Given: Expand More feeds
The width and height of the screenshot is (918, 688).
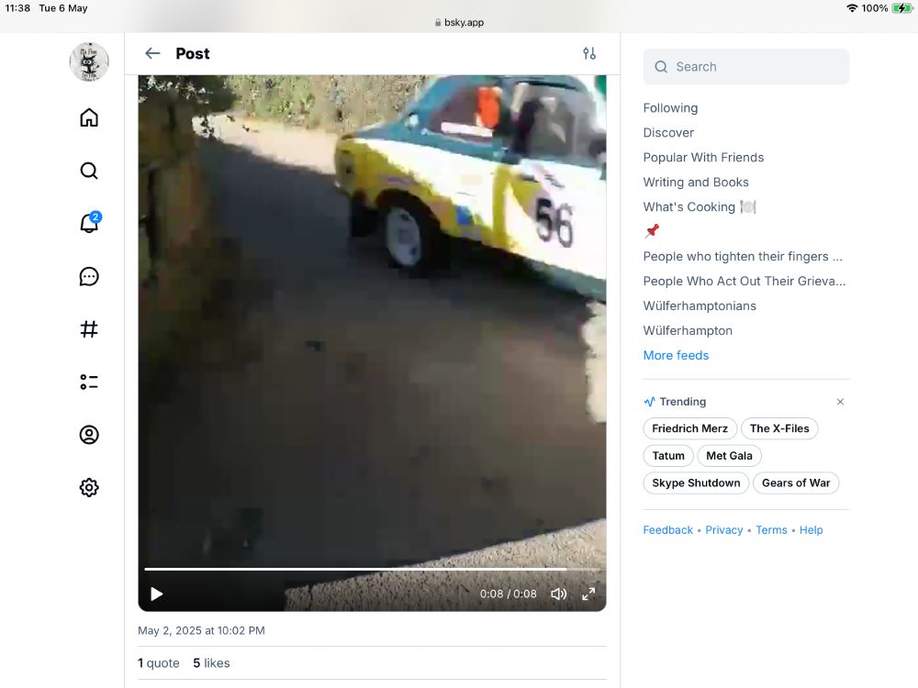Looking at the screenshot, I should [x=676, y=355].
